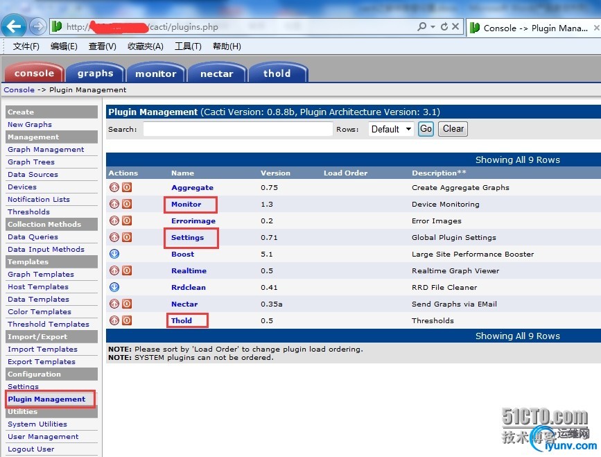Screen dimensions: 601x457
Task: Switch to the nectar tab
Action: pos(216,73)
